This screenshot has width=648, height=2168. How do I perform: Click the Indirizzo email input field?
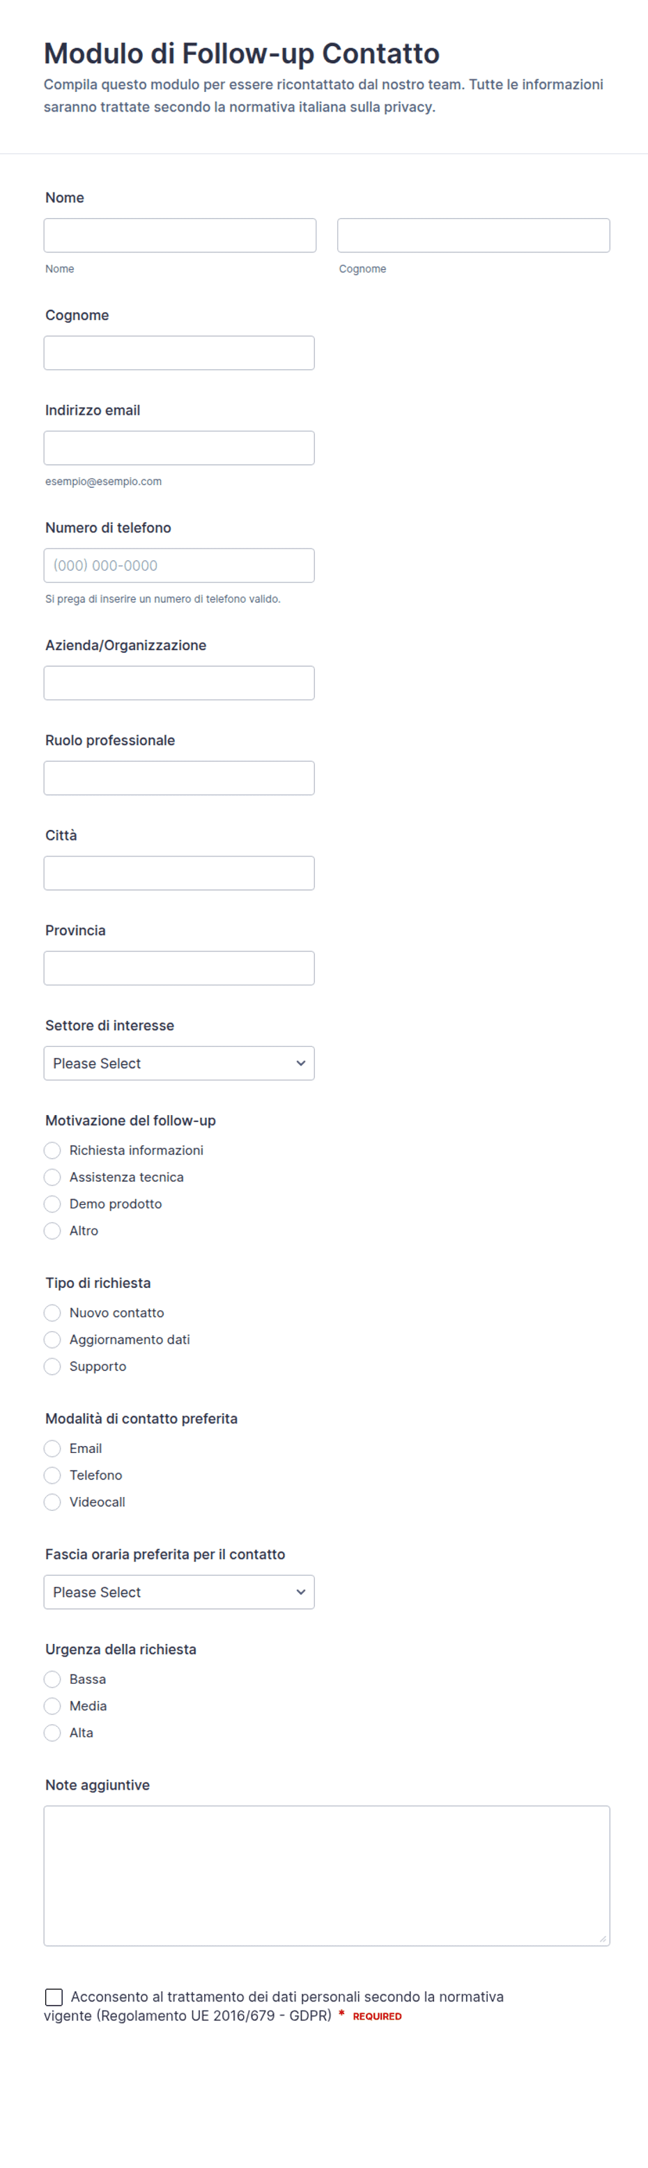pos(179,447)
